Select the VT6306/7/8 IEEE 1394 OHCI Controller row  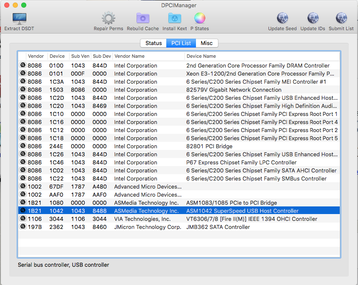(x=252, y=219)
